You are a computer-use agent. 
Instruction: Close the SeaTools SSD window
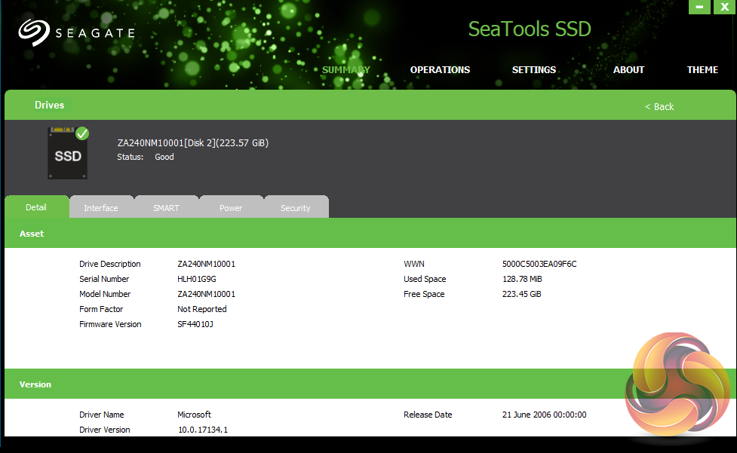point(724,7)
